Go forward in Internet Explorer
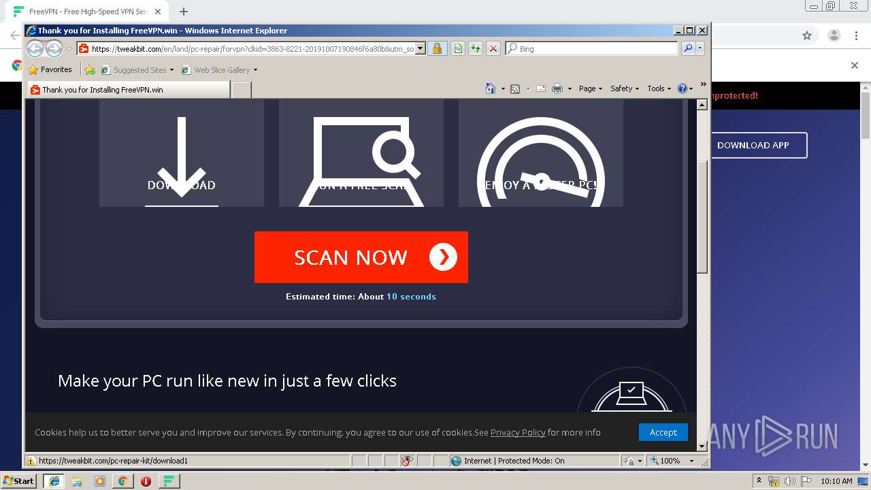 pyautogui.click(x=54, y=48)
